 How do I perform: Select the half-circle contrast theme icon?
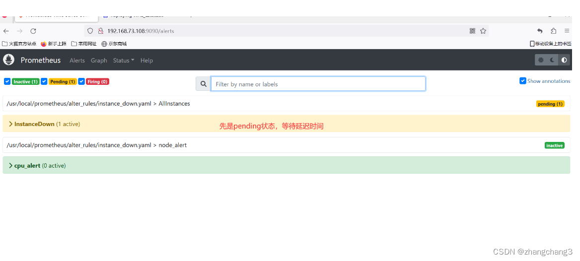(x=564, y=60)
